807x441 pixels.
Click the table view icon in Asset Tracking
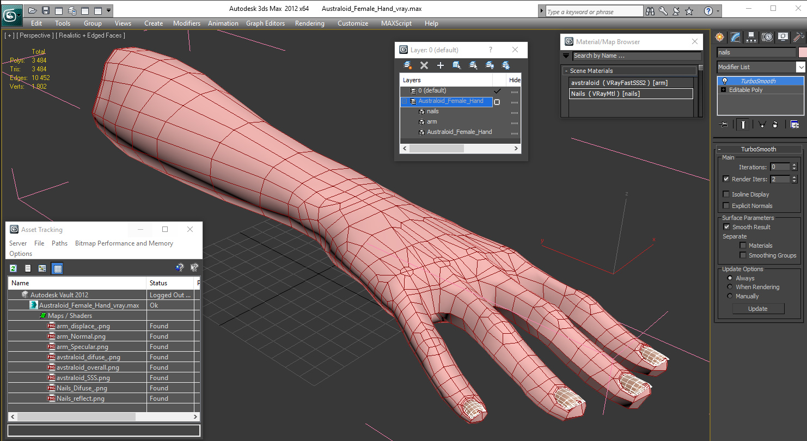coord(57,268)
